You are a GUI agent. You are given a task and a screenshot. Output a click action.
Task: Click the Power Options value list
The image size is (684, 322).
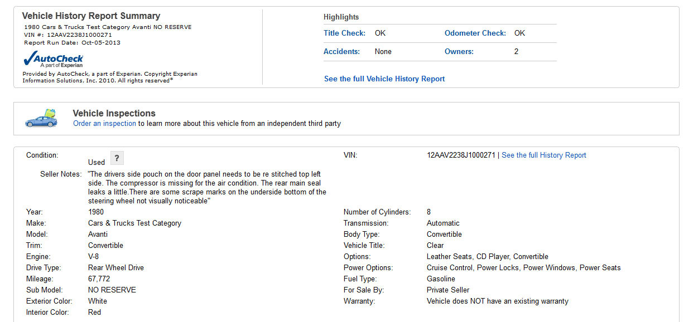523,268
